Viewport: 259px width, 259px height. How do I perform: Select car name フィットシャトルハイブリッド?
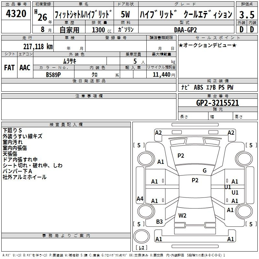click(84, 15)
